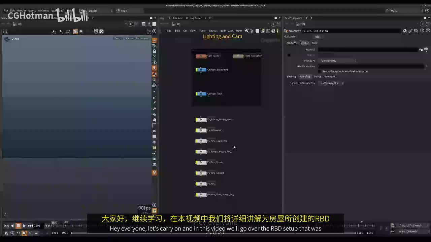This screenshot has height=242, width=431.
Task: Click the Play forward button
Action: click(x=24, y=226)
